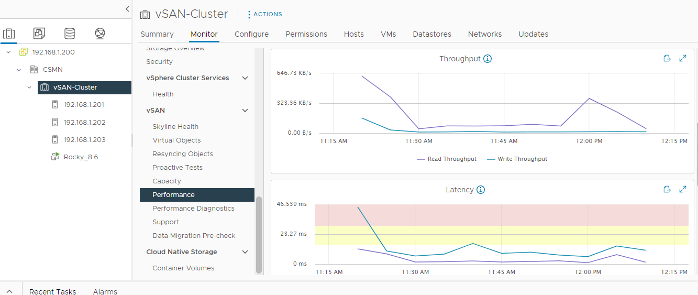Click the main content pane scrollbar
Image resolution: width=698 pixels, height=295 pixels.
pyautogui.click(x=696, y=154)
